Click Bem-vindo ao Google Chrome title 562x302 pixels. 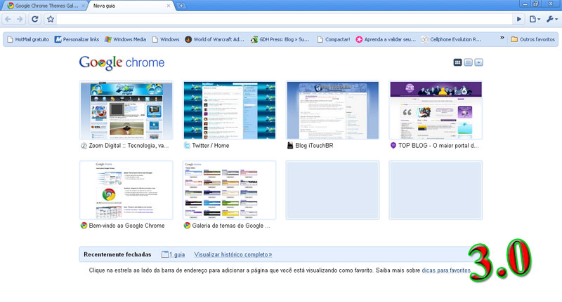(126, 226)
